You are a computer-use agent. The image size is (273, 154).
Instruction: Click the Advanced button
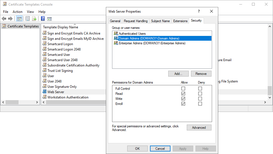[199, 128]
